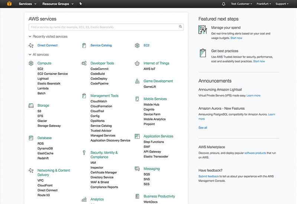Viewport: 297px width, 204px height.
Task: Click the Compute category icon
Action: [31, 63]
